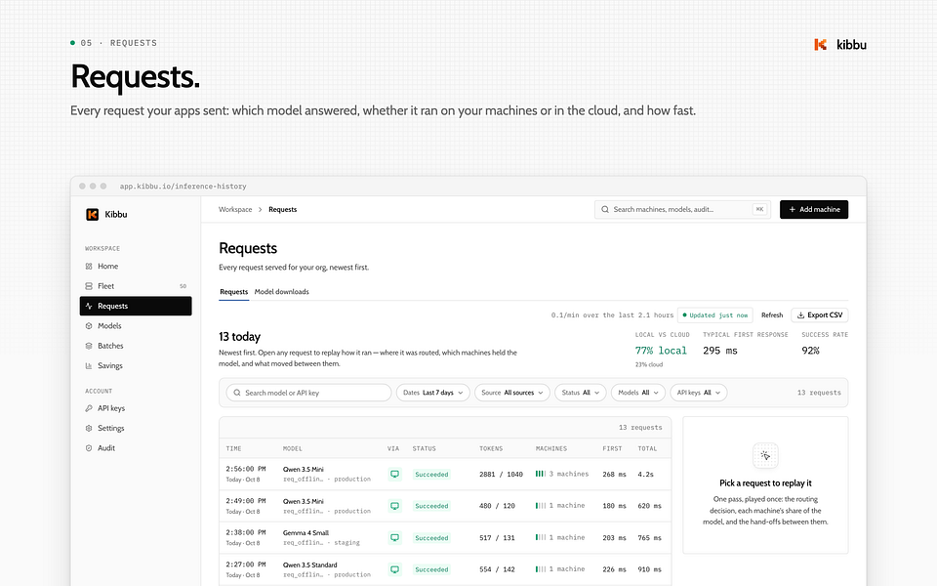This screenshot has height=586, width=937.
Task: Expand the Status filter dropdown
Action: click(x=581, y=393)
